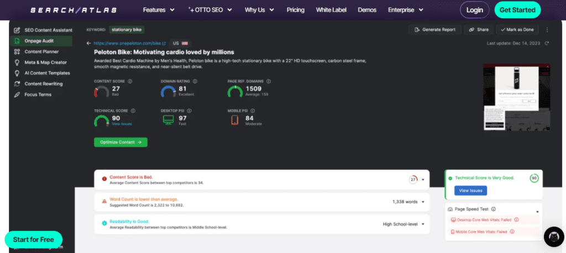This screenshot has width=566, height=253.
Task: Click the back arrow beside URL
Action: (89, 43)
